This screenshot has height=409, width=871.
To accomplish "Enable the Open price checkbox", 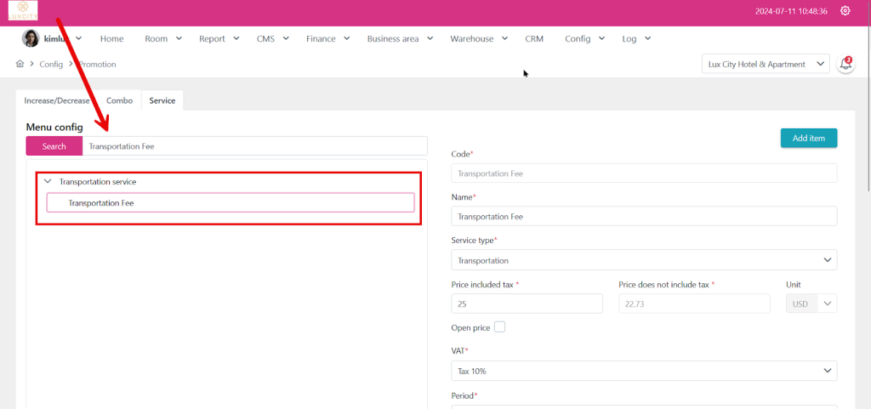I will [x=499, y=327].
